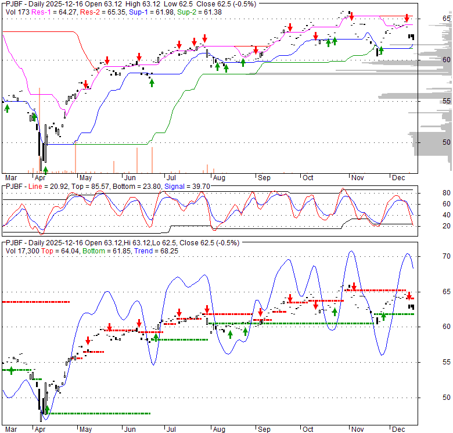The width and height of the screenshot is (453, 433).
Task: Click the red down arrow in December, top chart
Action: pyautogui.click(x=407, y=18)
